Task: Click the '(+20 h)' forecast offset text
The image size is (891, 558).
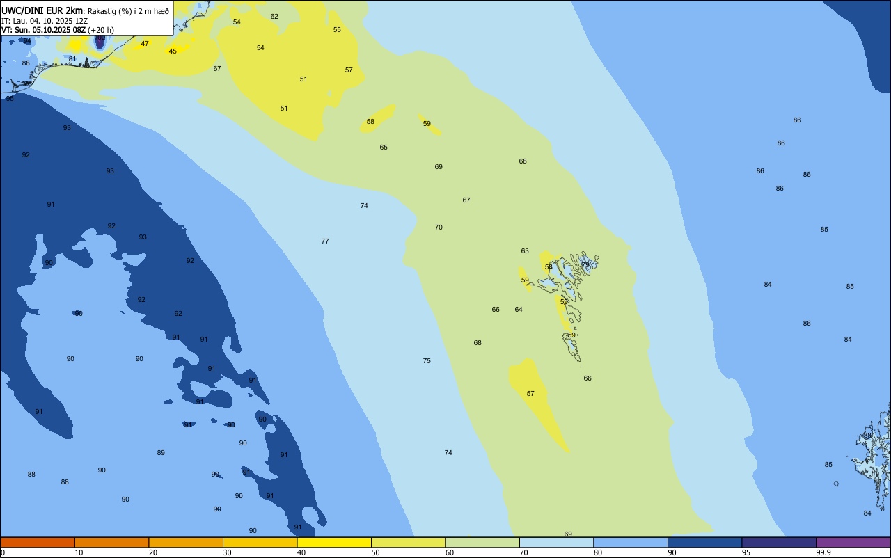Action: coord(101,30)
